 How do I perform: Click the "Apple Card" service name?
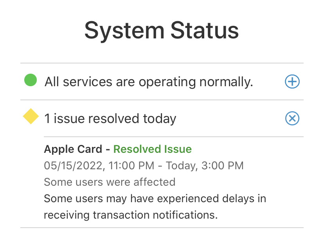coord(73,149)
